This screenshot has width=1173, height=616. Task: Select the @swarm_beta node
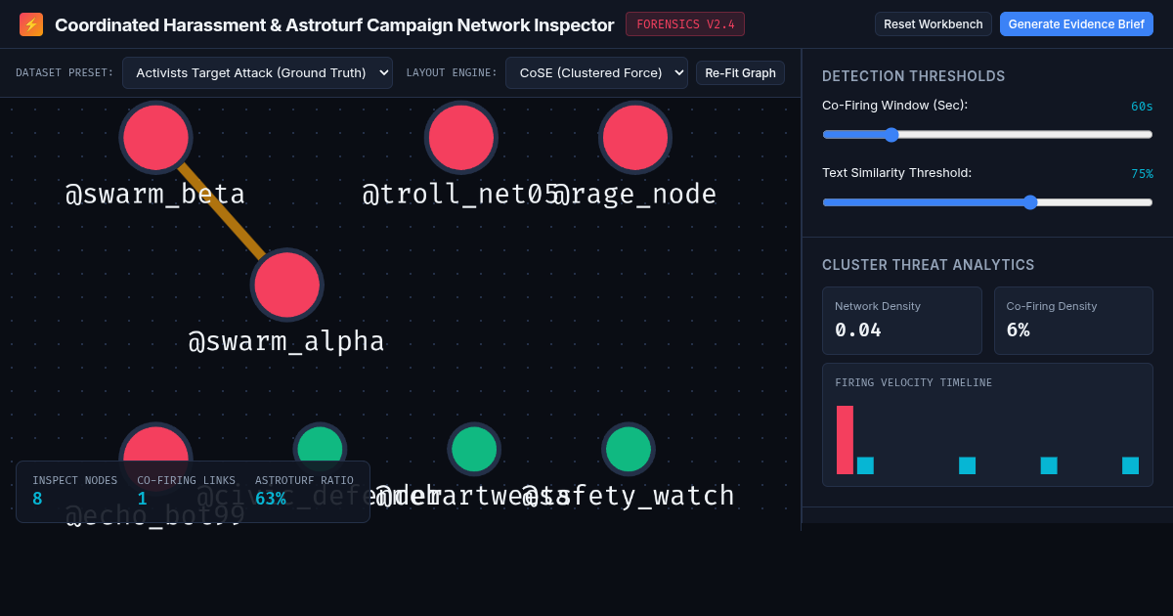pos(155,138)
